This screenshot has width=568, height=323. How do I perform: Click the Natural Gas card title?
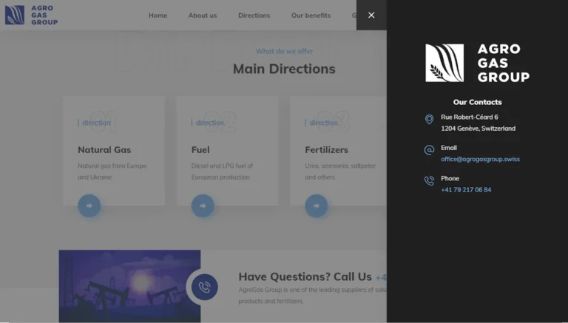(104, 149)
